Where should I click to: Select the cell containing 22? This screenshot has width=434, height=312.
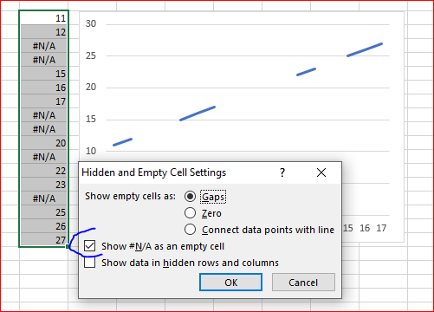coord(44,171)
